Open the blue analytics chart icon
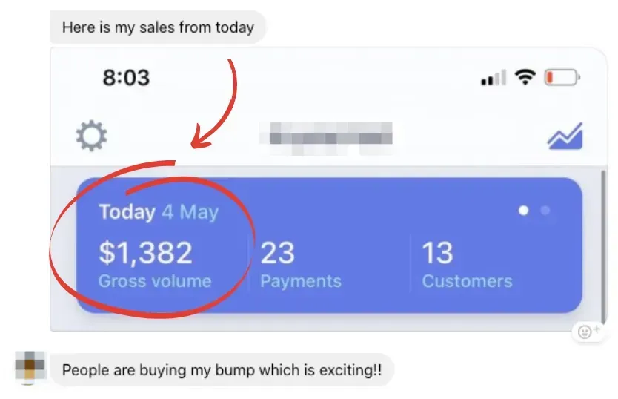The width and height of the screenshot is (618, 399). point(565,136)
